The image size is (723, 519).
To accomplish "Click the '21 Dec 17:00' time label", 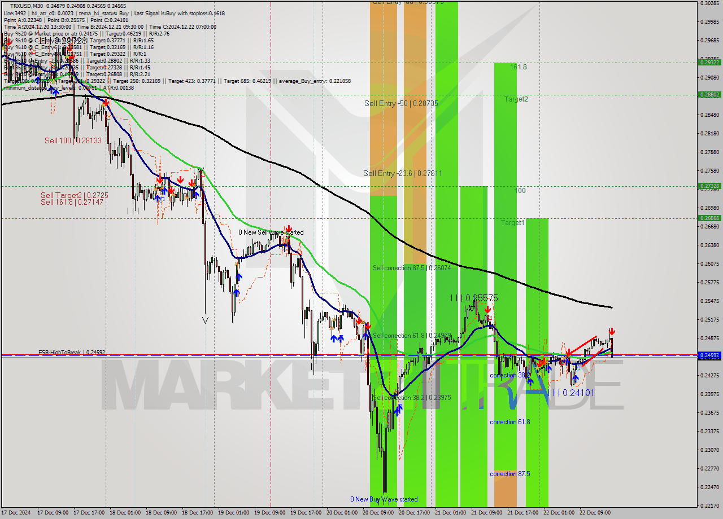I will pyautogui.click(x=523, y=513).
